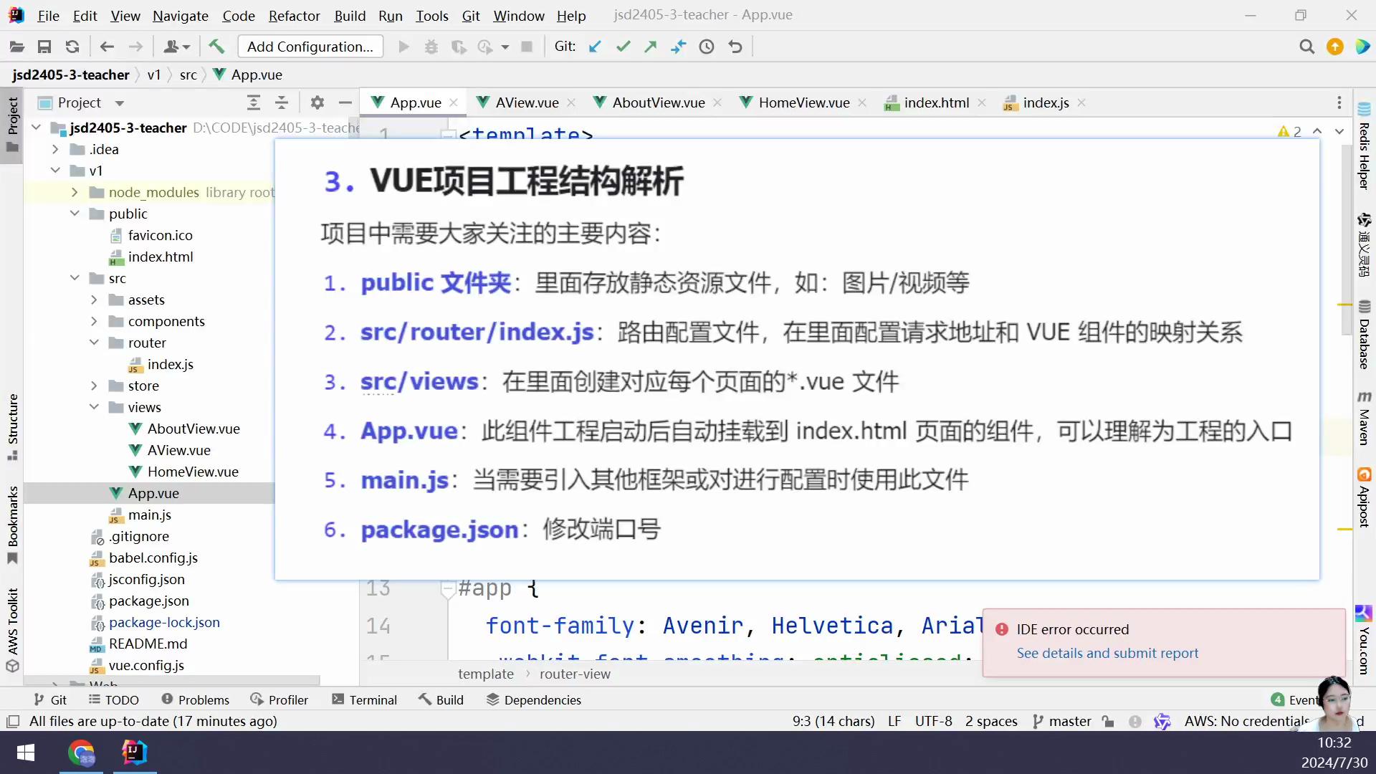1376x774 pixels.
Task: Collapse the views folder
Action: click(x=94, y=407)
